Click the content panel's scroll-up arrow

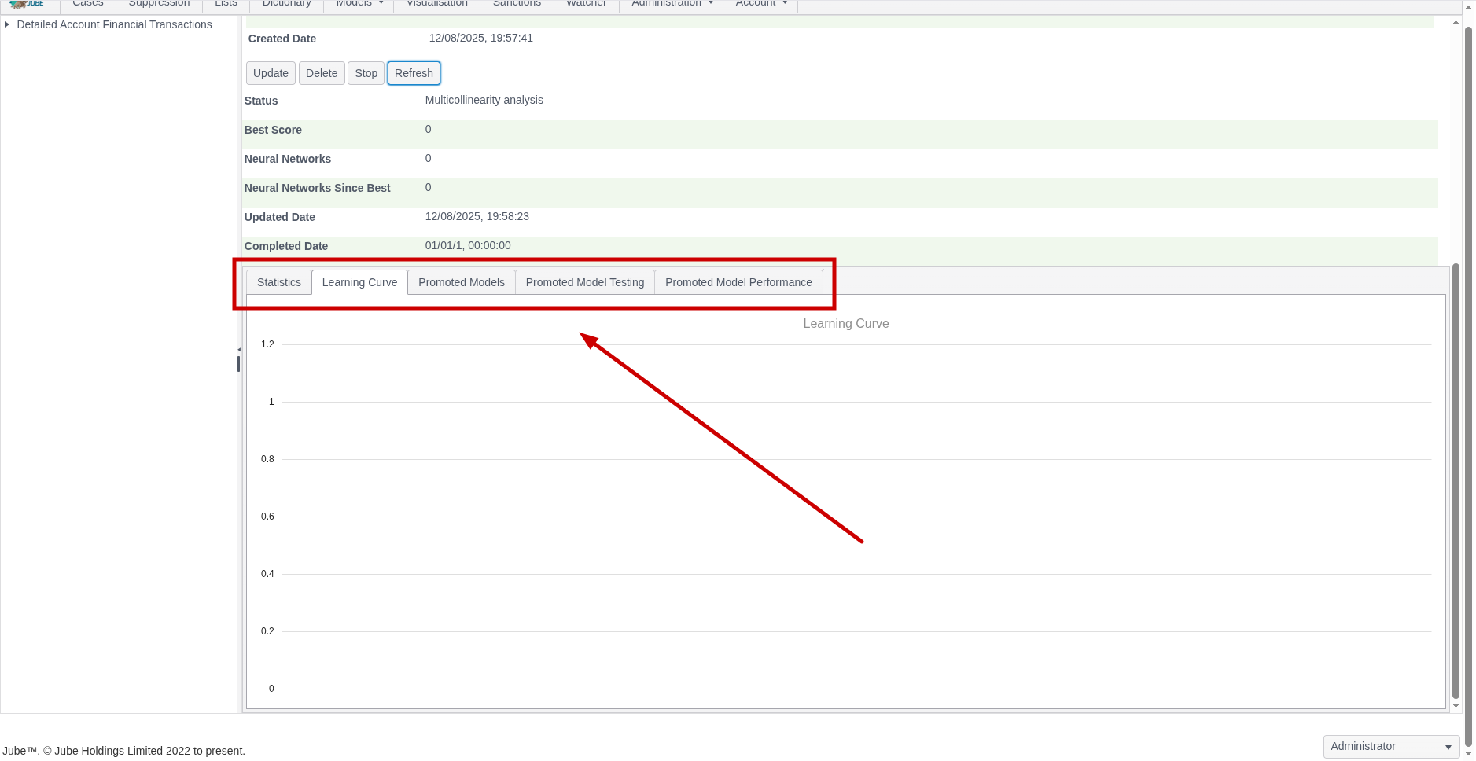(1456, 23)
